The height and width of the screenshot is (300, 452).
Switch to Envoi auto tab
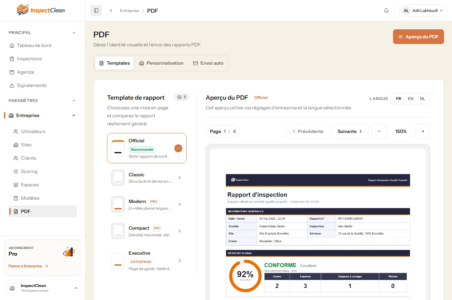tap(208, 63)
